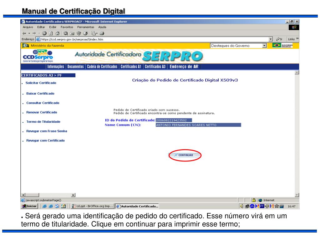Open the Cadeia de Certificados tab
Image resolution: width=320 pixels, height=240 pixels.
click(x=102, y=67)
